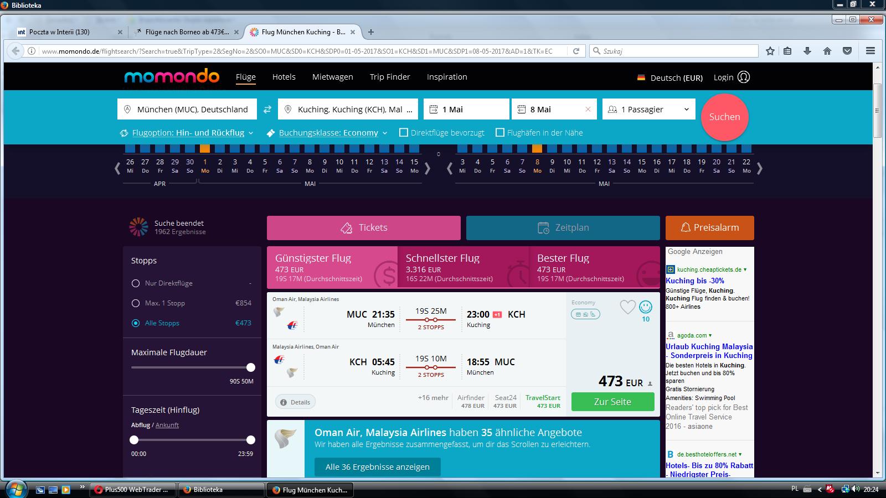Check Flughäfen in der Nähe option
The image size is (886, 498).
click(x=500, y=133)
